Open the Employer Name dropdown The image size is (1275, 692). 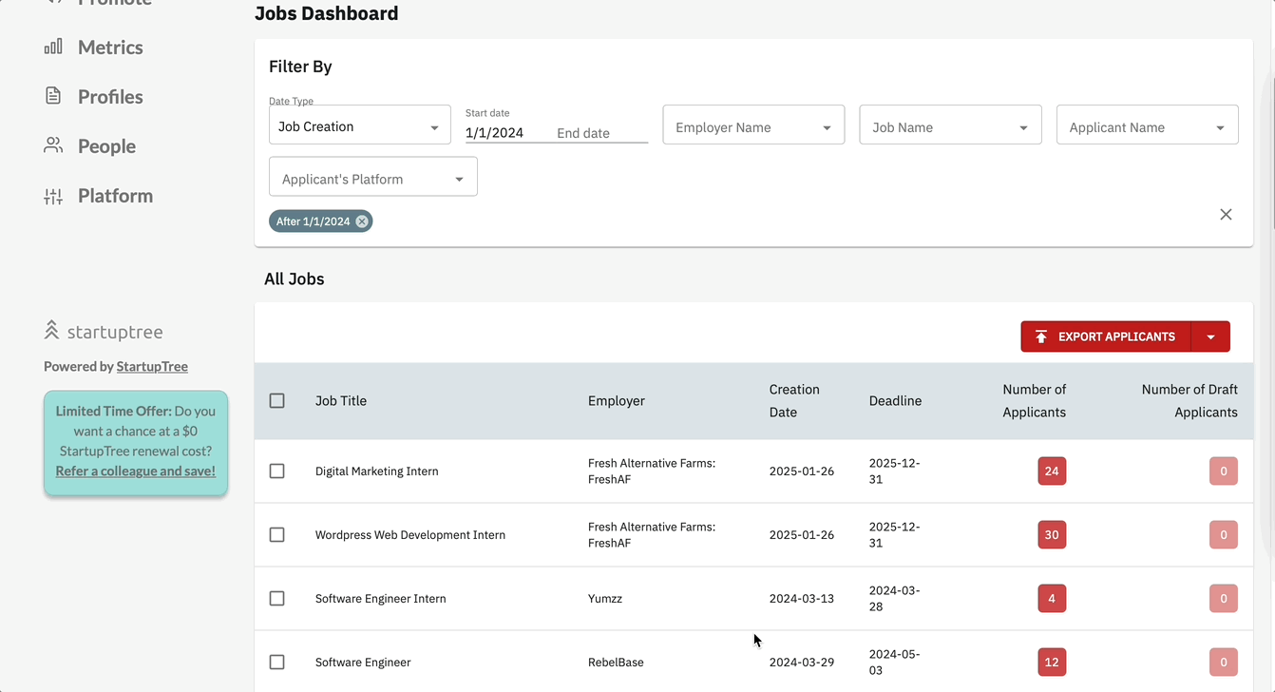(x=753, y=125)
